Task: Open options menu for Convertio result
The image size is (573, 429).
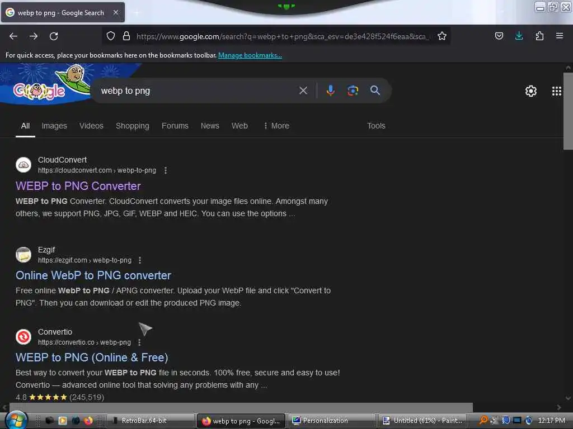Action: pyautogui.click(x=139, y=342)
